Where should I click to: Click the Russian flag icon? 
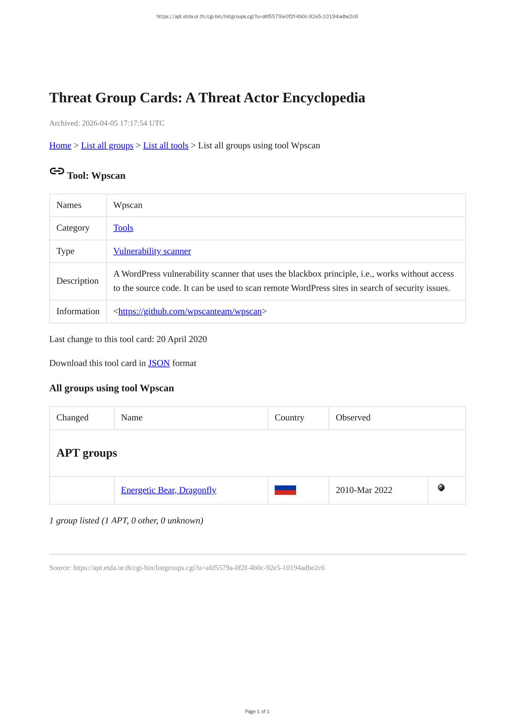285,490
